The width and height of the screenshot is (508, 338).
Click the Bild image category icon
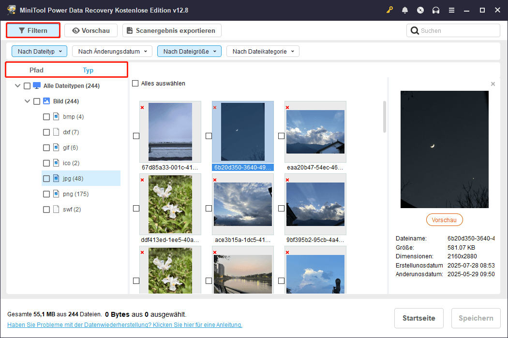tap(46, 101)
